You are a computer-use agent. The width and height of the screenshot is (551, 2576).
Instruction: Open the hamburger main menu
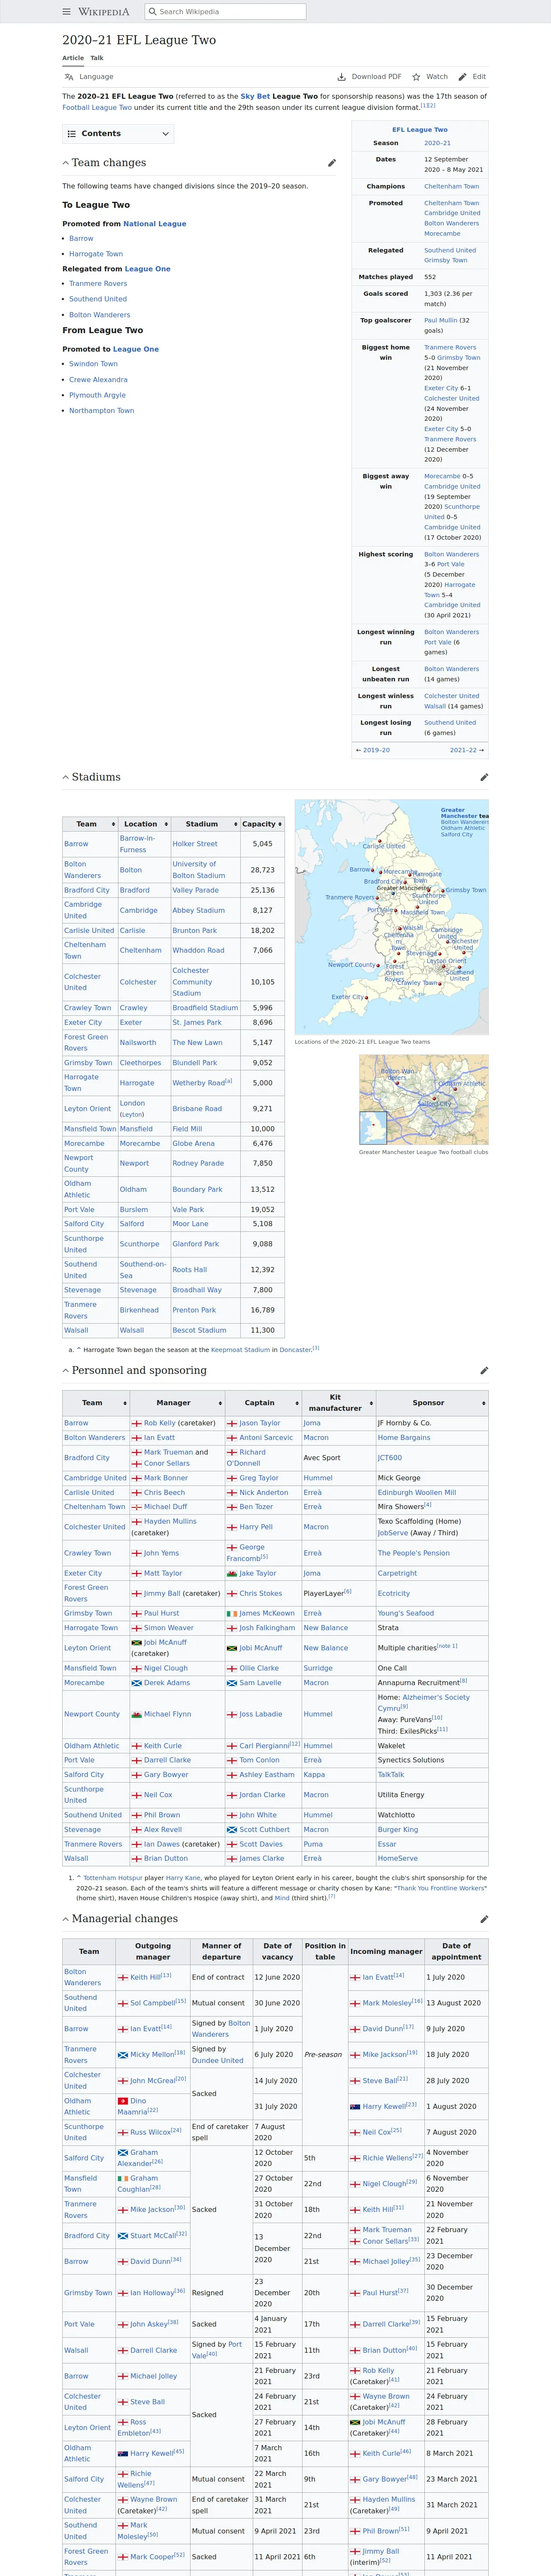pos(67,12)
